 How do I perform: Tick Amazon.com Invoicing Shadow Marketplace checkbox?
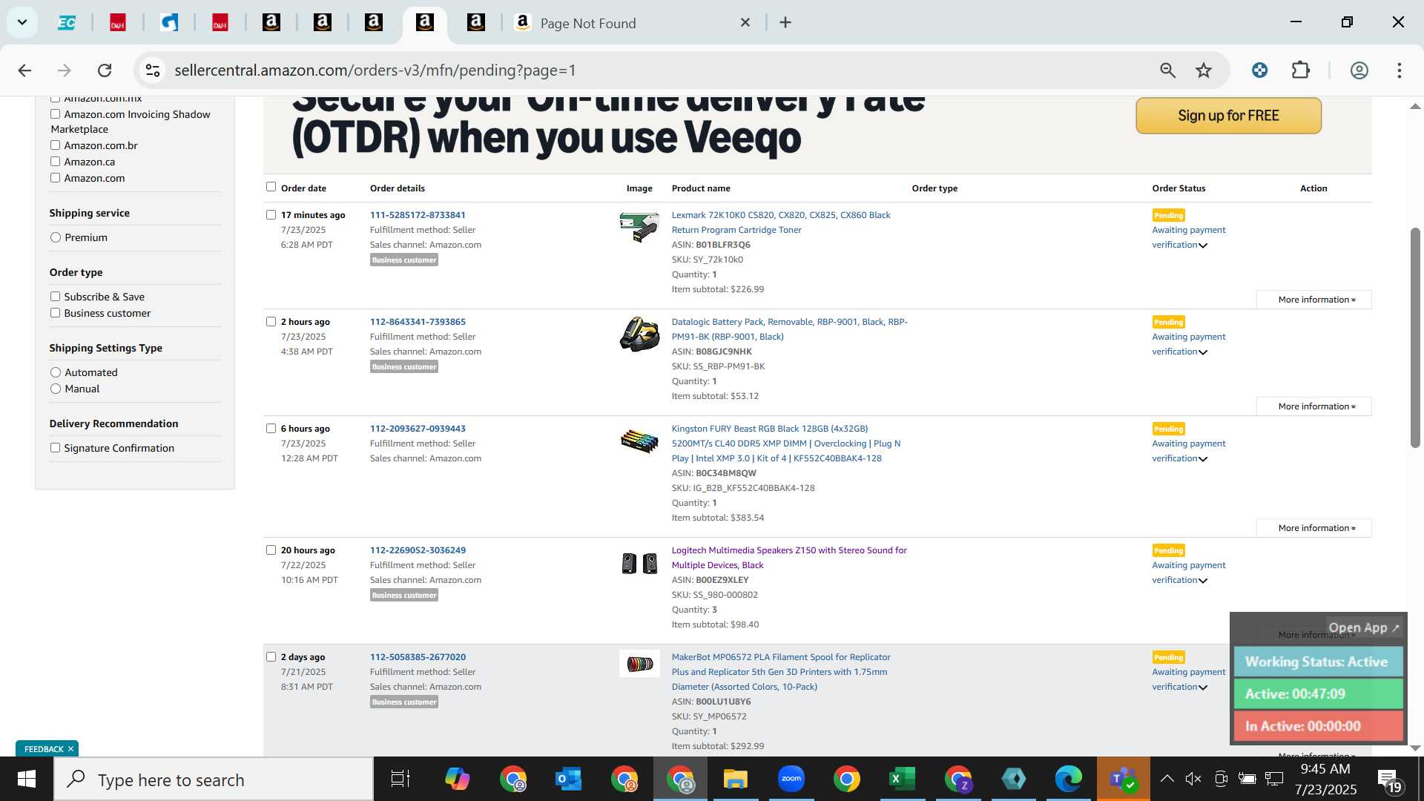pyautogui.click(x=55, y=114)
